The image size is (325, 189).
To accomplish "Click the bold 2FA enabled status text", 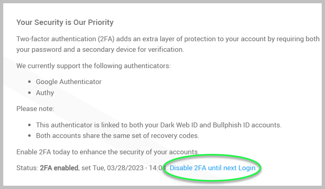I will pyautogui.click(x=59, y=168).
